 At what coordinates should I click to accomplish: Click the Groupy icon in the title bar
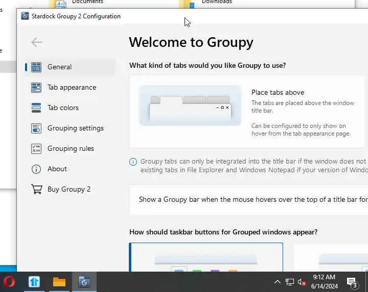tap(25, 16)
